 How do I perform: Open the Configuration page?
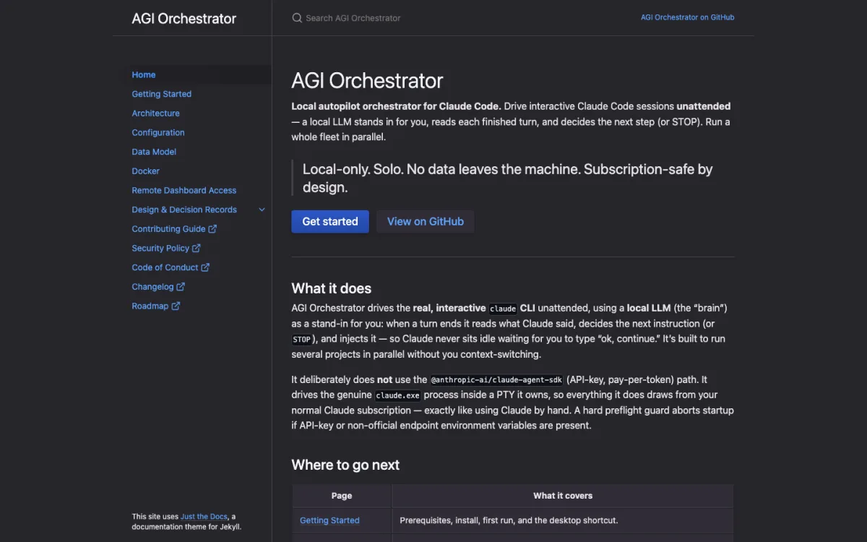[158, 132]
